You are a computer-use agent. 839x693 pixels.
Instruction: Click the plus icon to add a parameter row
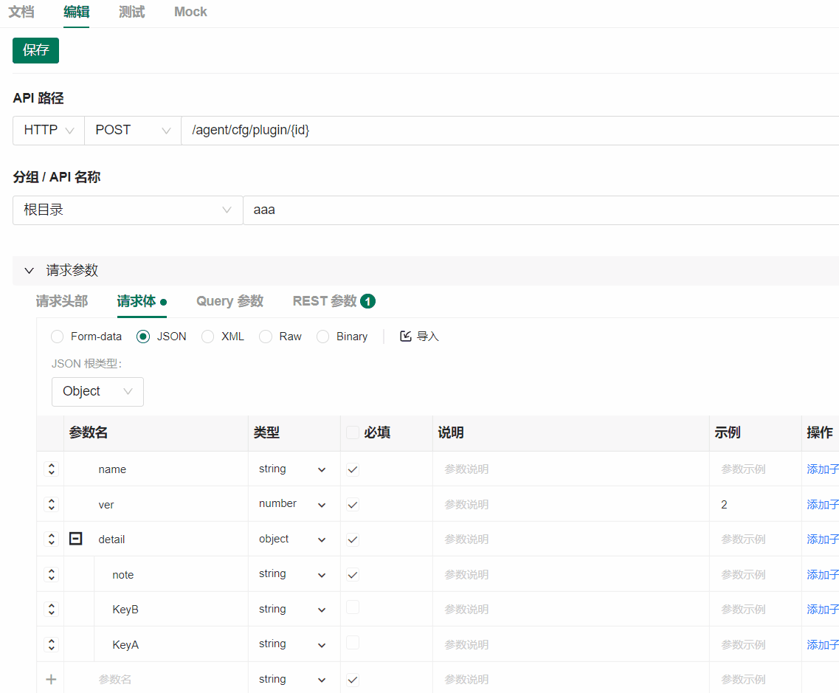point(50,678)
